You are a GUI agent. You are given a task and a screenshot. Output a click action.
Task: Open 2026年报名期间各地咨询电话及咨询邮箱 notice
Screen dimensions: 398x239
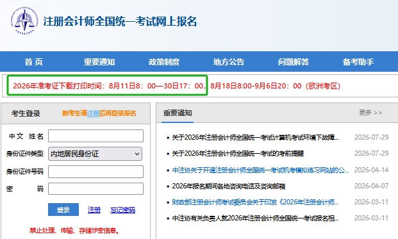coord(228,186)
